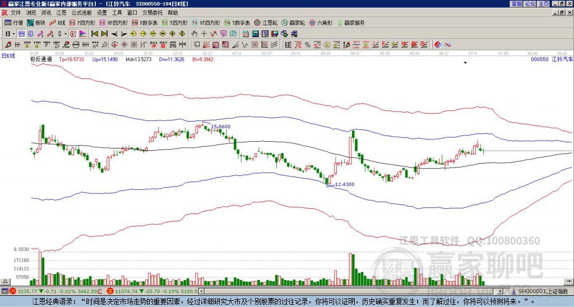Click the yin-yang icon

[438, 45]
